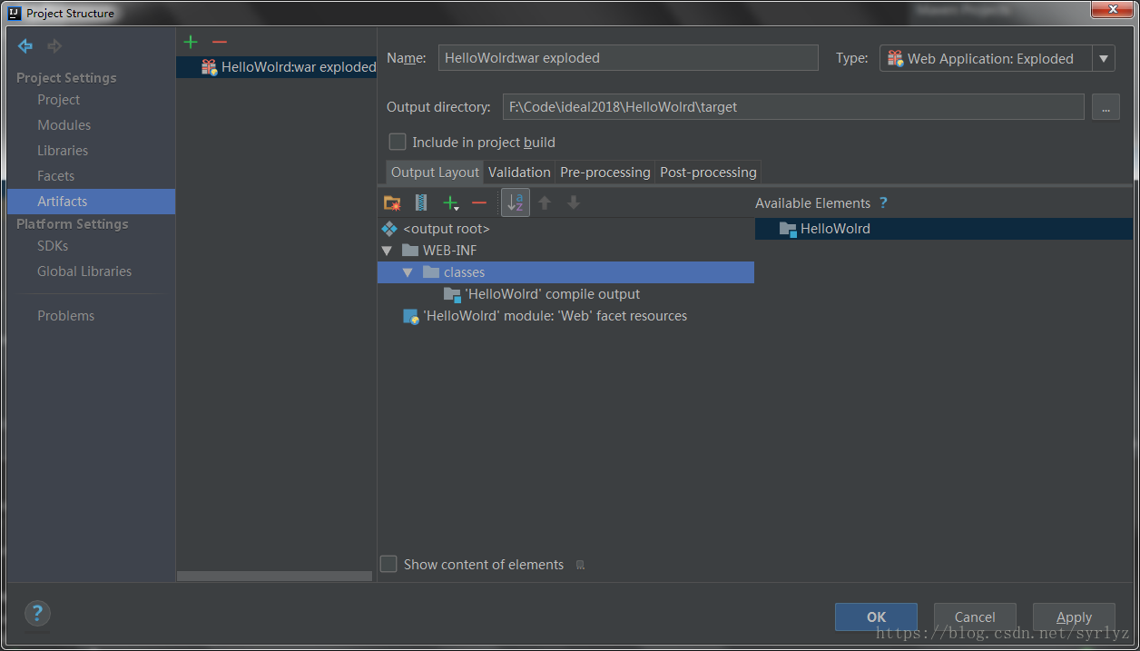
Task: Open the Problems section
Action: point(65,316)
